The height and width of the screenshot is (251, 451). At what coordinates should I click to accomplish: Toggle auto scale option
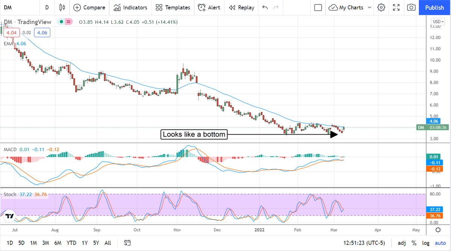[x=440, y=243]
